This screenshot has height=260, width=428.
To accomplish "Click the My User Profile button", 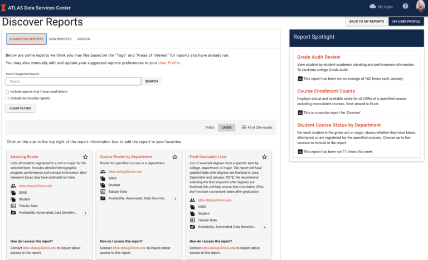I will click(x=406, y=21).
